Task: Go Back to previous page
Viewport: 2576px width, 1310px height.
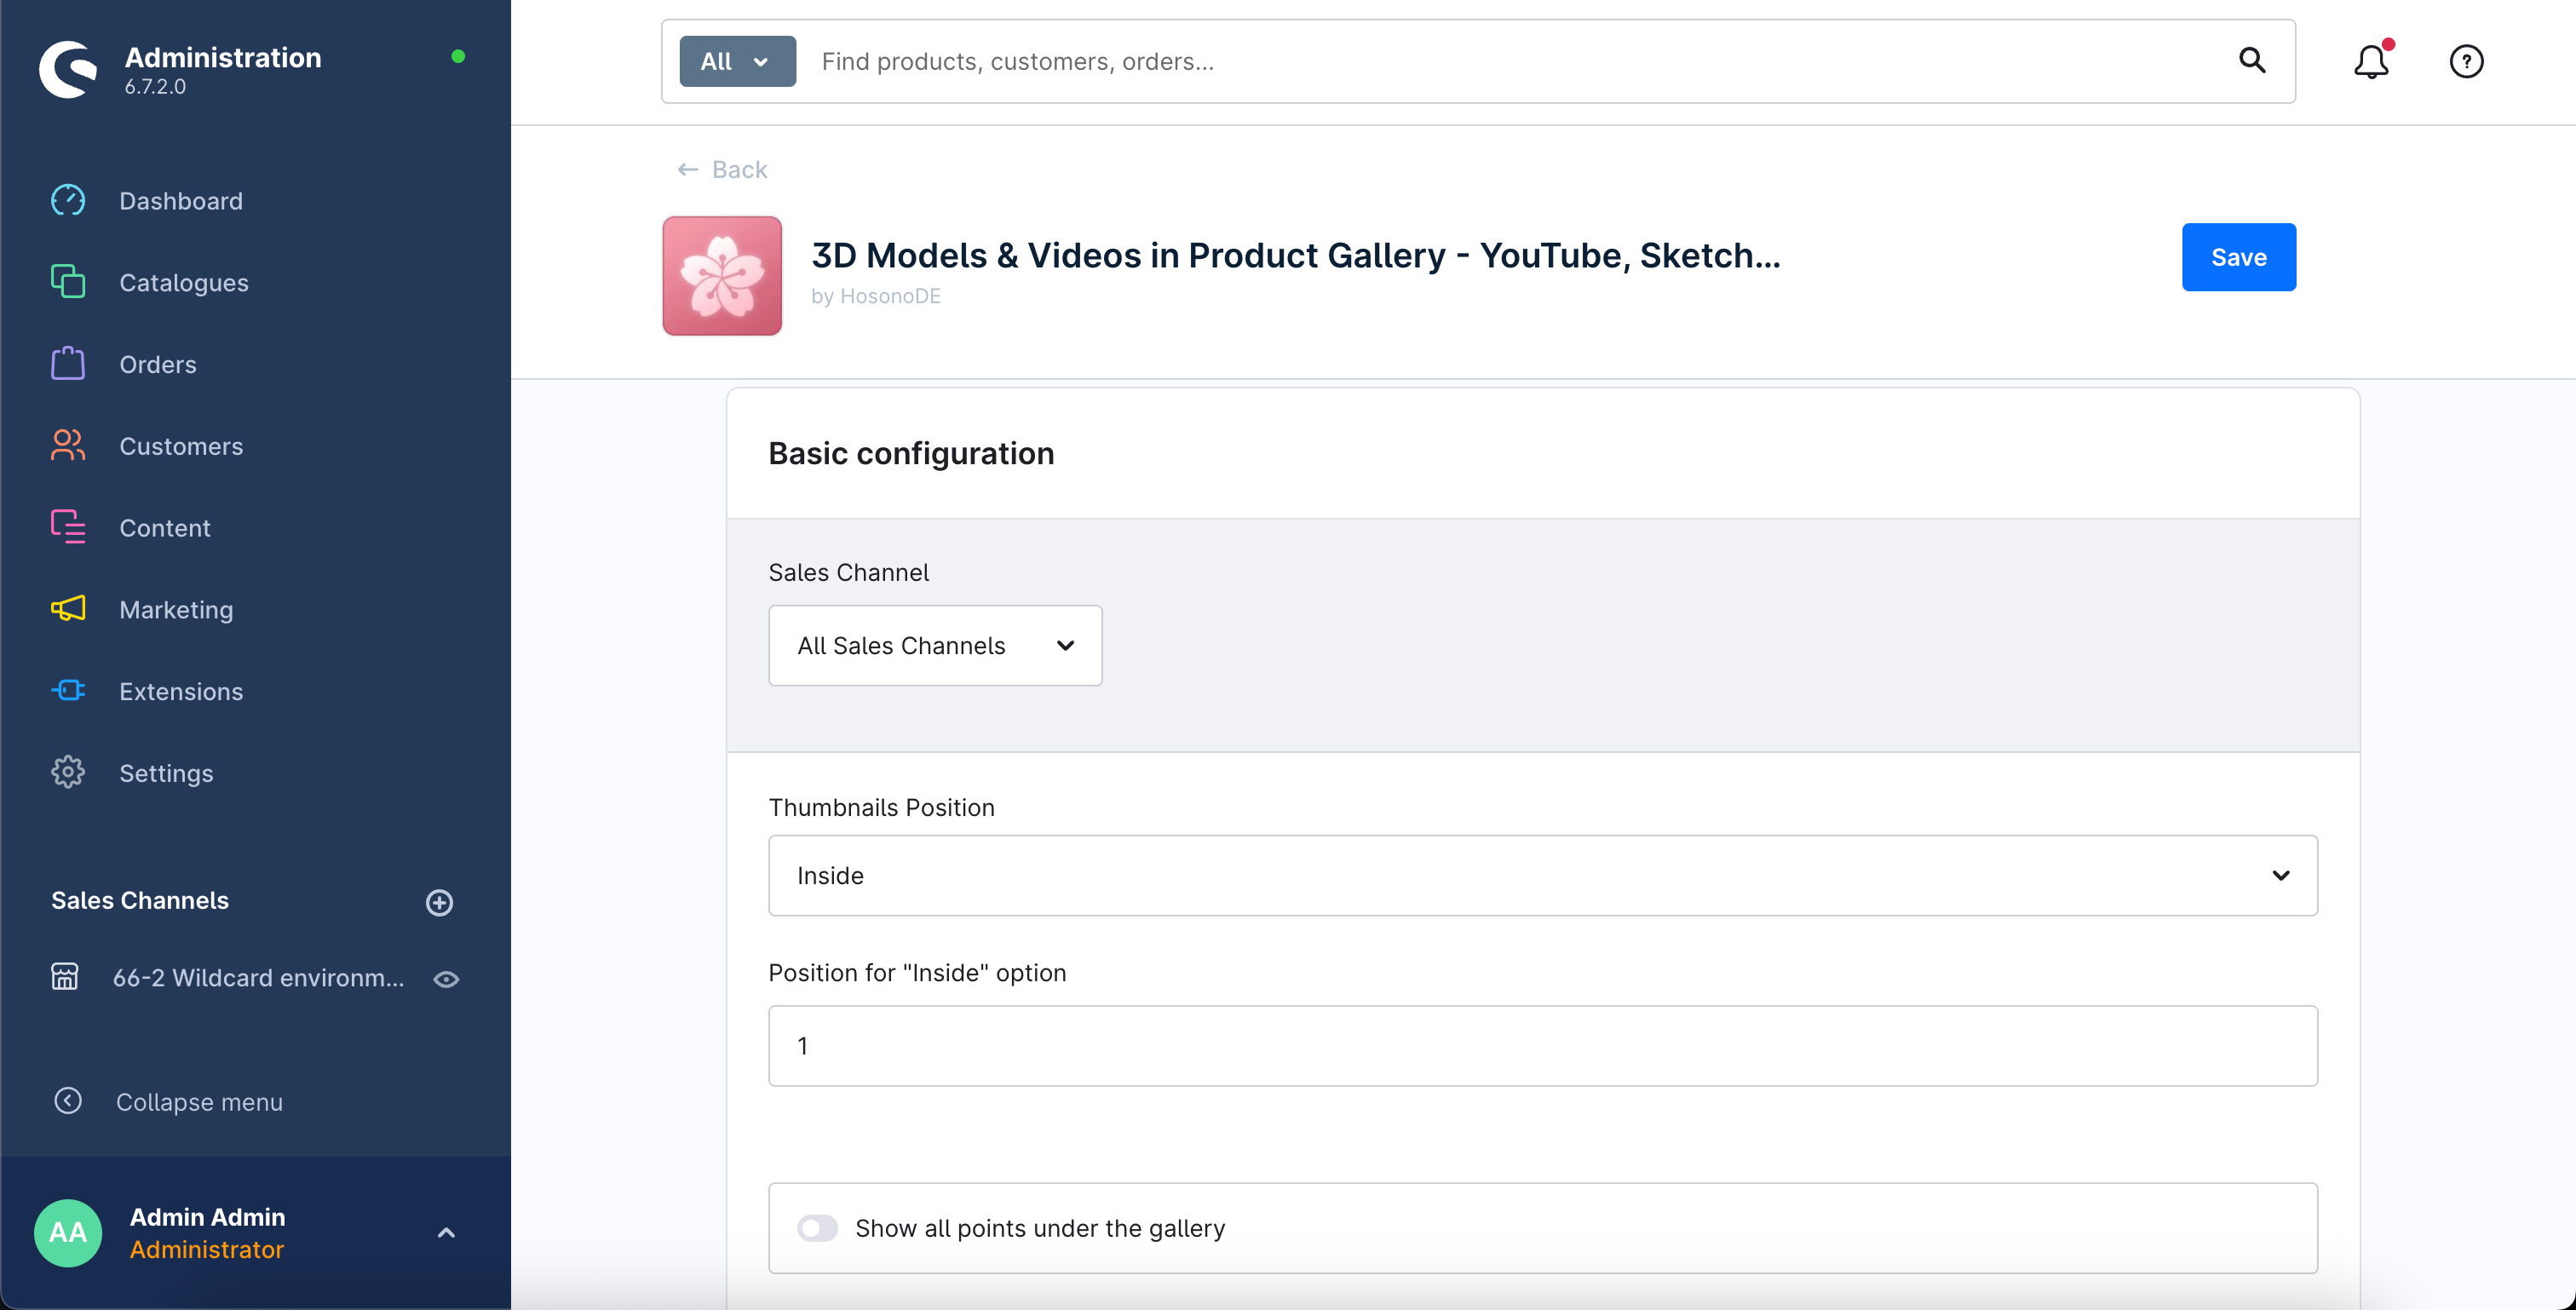Action: pos(722,169)
